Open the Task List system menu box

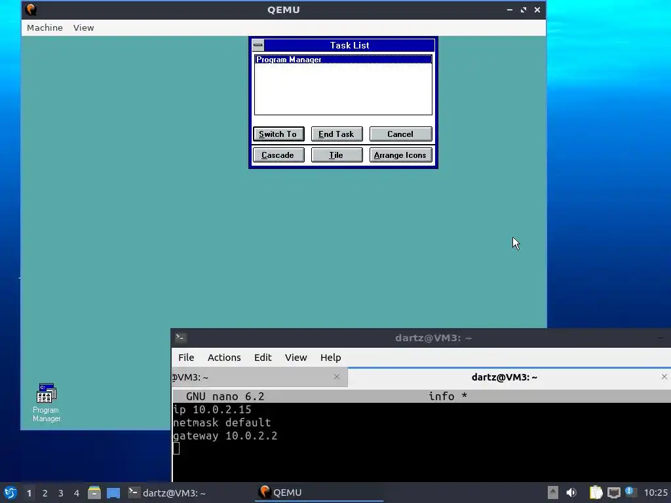point(258,45)
